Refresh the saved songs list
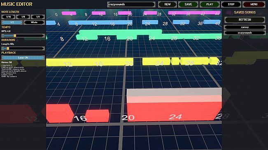 tap(245, 20)
